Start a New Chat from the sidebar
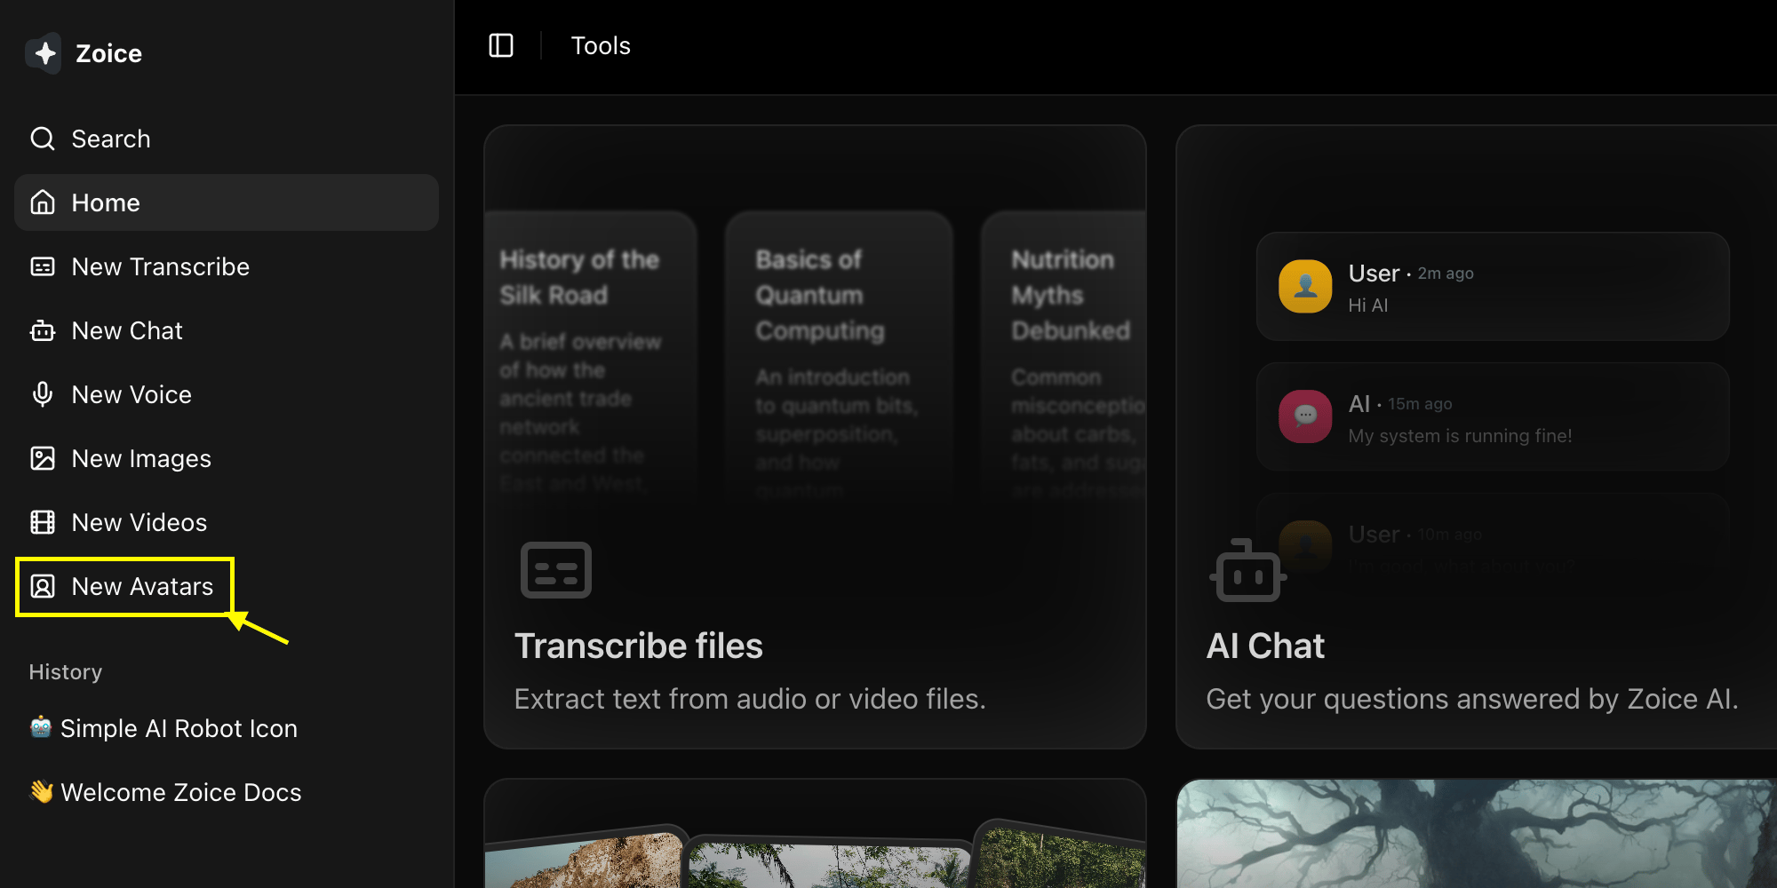 point(227,330)
